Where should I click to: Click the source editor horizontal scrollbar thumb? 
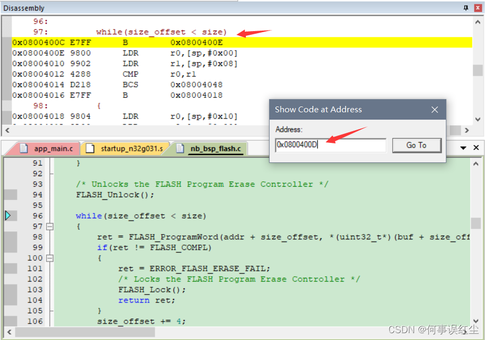(x=85, y=332)
